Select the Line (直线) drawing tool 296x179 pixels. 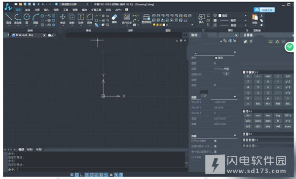(9, 19)
